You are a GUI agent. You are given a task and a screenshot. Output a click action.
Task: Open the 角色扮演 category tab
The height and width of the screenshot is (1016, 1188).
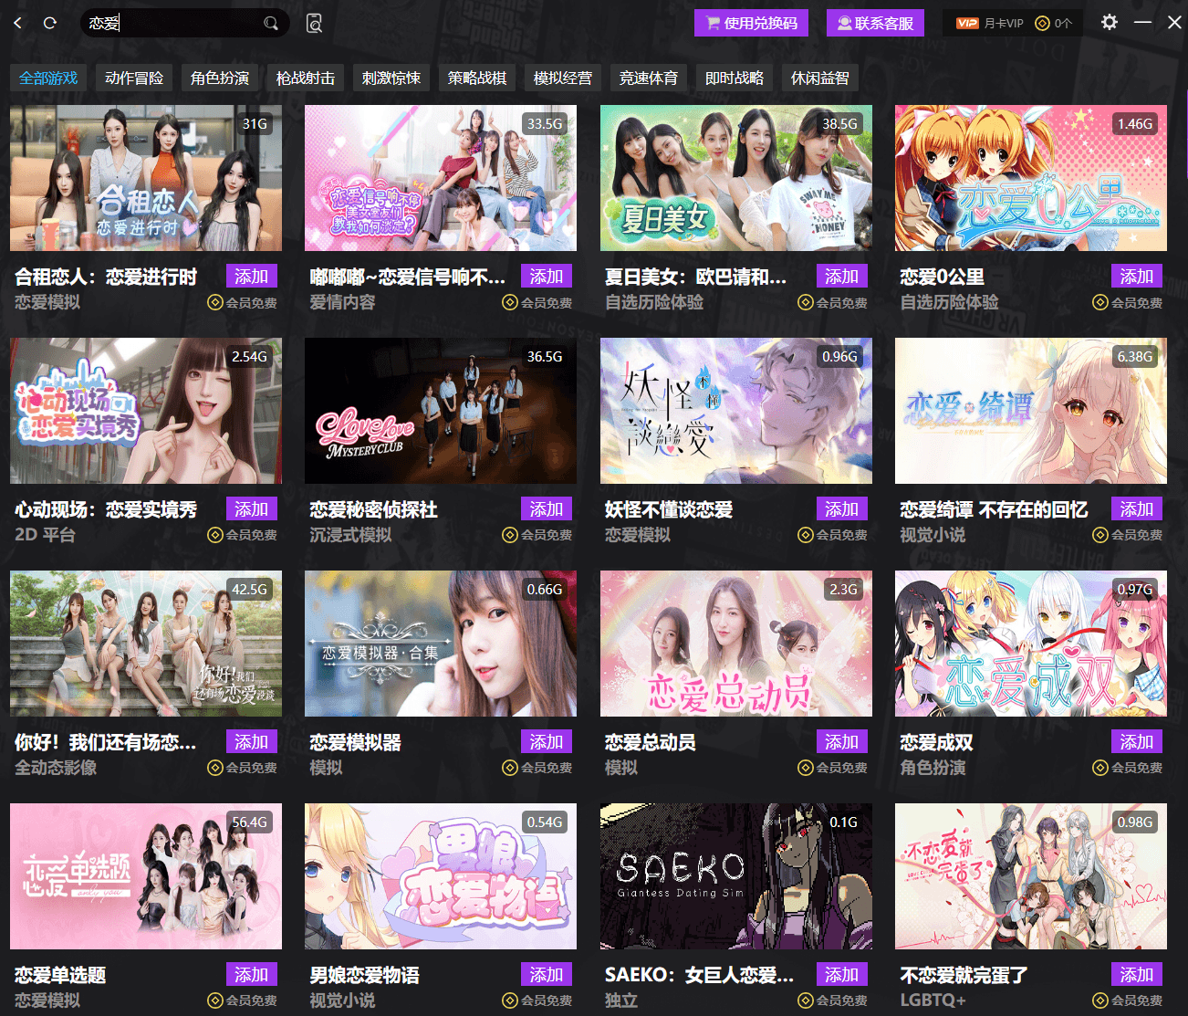(220, 79)
